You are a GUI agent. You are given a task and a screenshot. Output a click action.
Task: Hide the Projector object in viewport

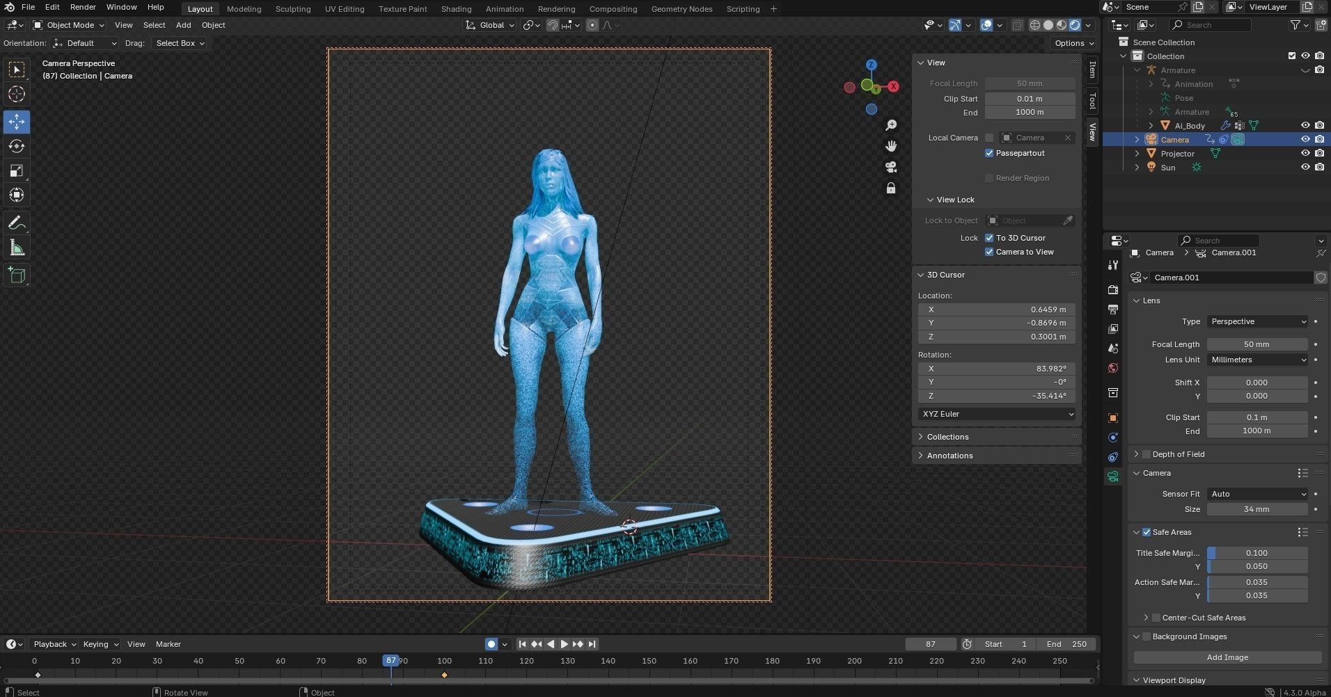pos(1305,154)
